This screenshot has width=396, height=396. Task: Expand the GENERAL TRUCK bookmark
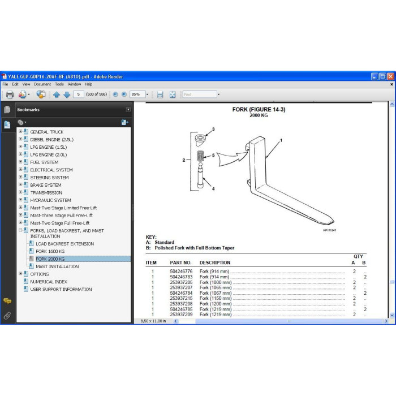20,131
